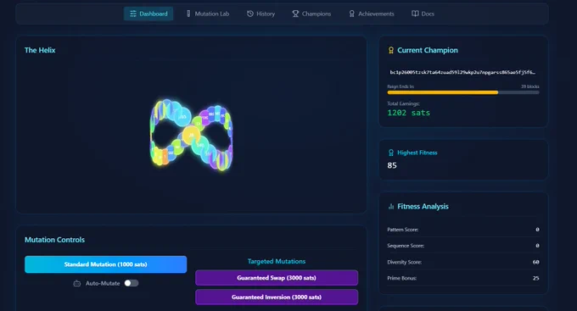This screenshot has height=311, width=577.
Task: Click the Targeted Mutations heading
Action: (x=277, y=261)
